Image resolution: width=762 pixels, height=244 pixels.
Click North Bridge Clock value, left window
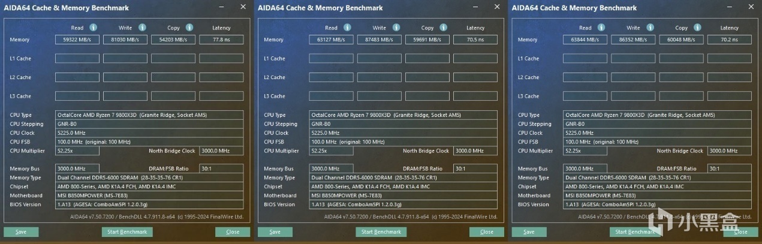pos(221,151)
